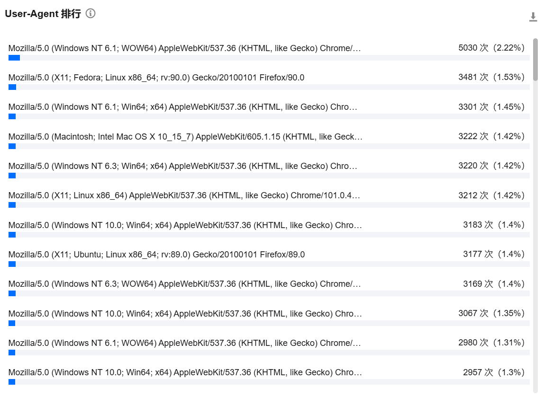Click the progress bar under the Ubuntu entry

coord(12,264)
